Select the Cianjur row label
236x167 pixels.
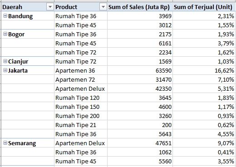click(18, 61)
